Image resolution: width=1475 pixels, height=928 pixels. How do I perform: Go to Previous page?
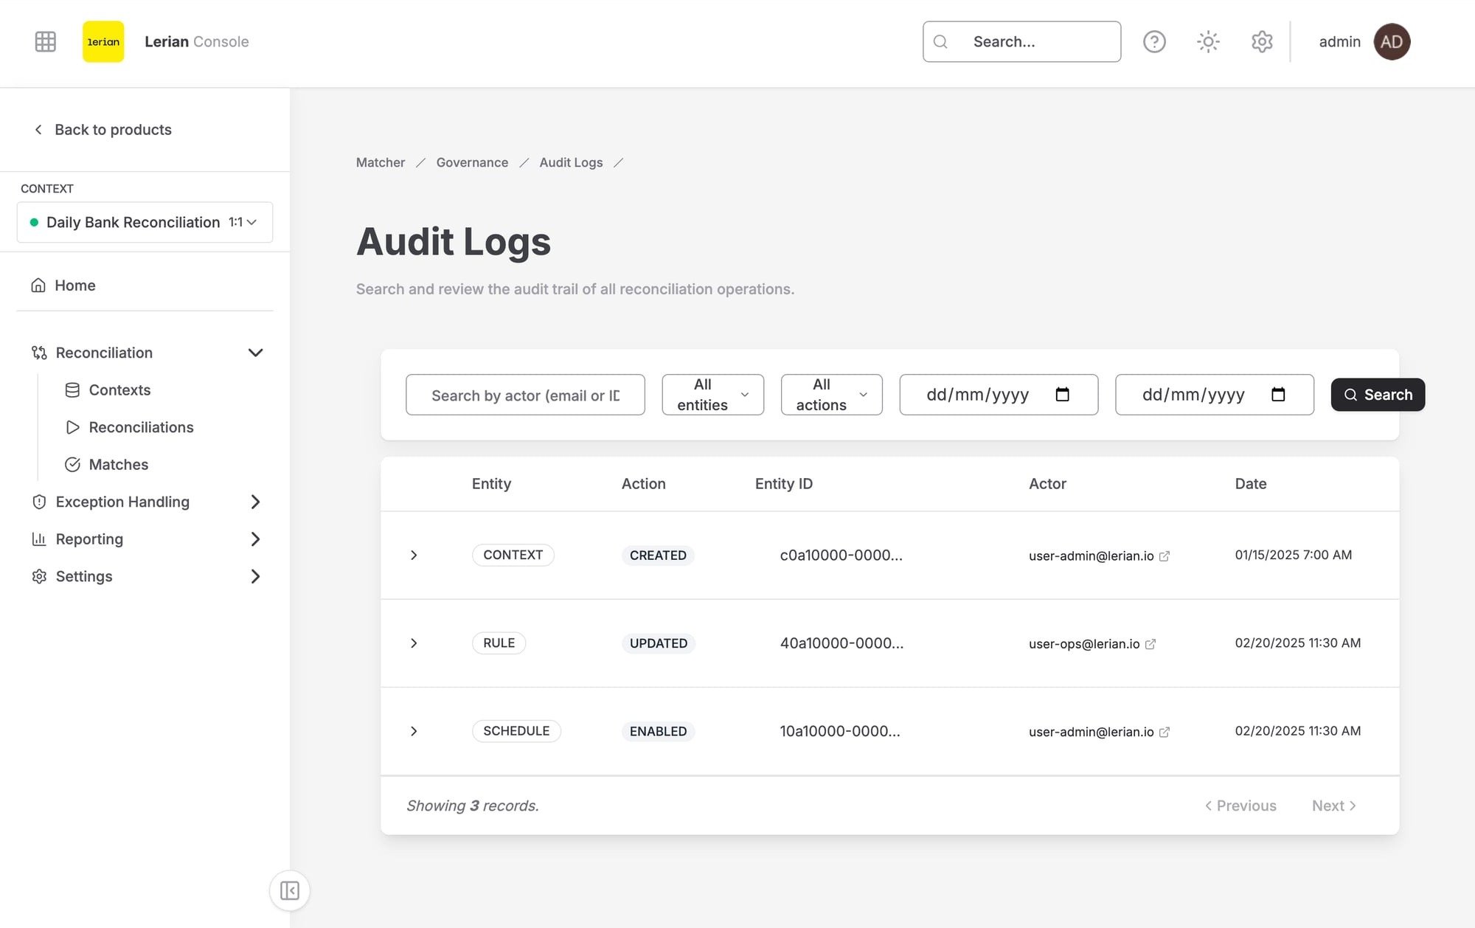pyautogui.click(x=1240, y=806)
